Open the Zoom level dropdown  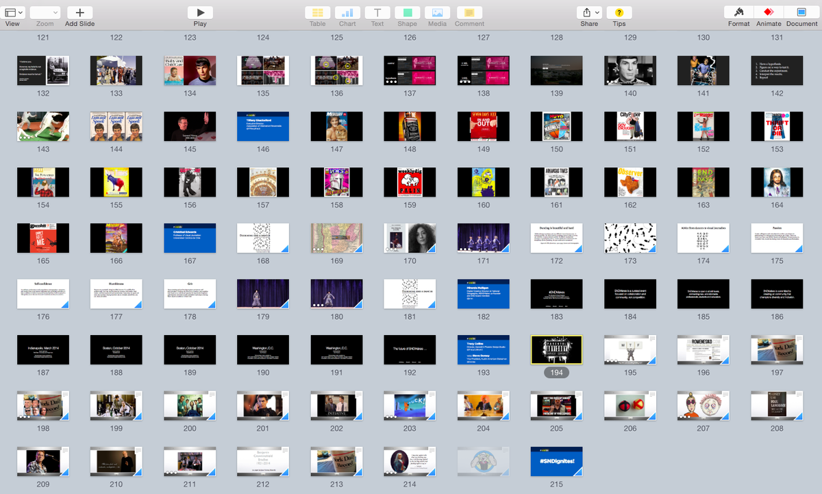[x=45, y=12]
